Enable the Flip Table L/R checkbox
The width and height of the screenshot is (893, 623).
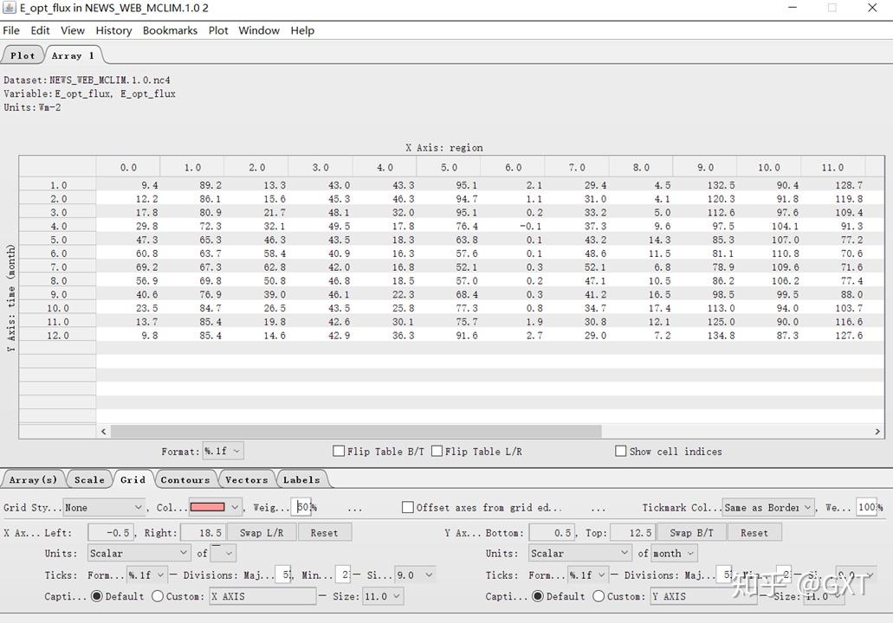pyautogui.click(x=437, y=451)
